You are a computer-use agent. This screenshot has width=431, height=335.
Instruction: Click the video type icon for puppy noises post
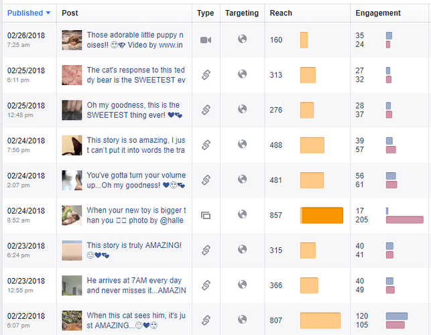206,40
